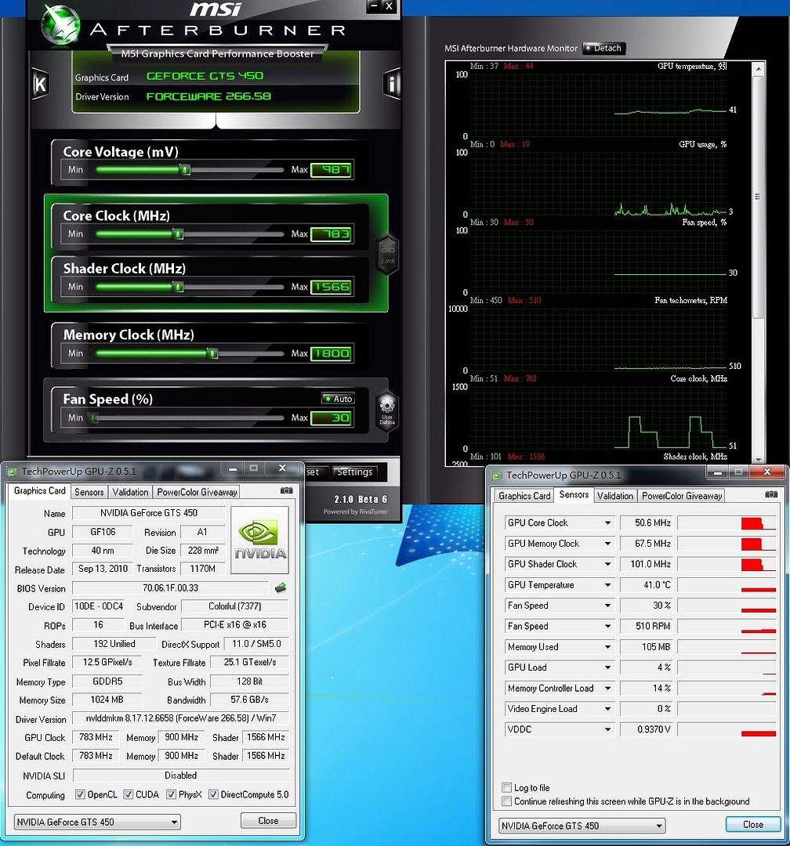Viewport: 790px width, 846px height.
Task: Click the VDDC reading 0.9370 V
Action: [x=647, y=729]
